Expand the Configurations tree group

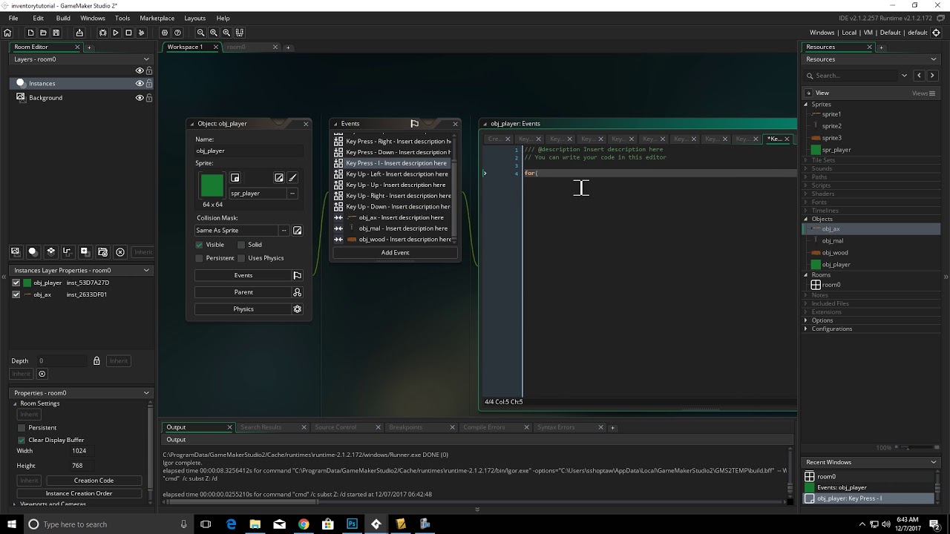click(807, 329)
